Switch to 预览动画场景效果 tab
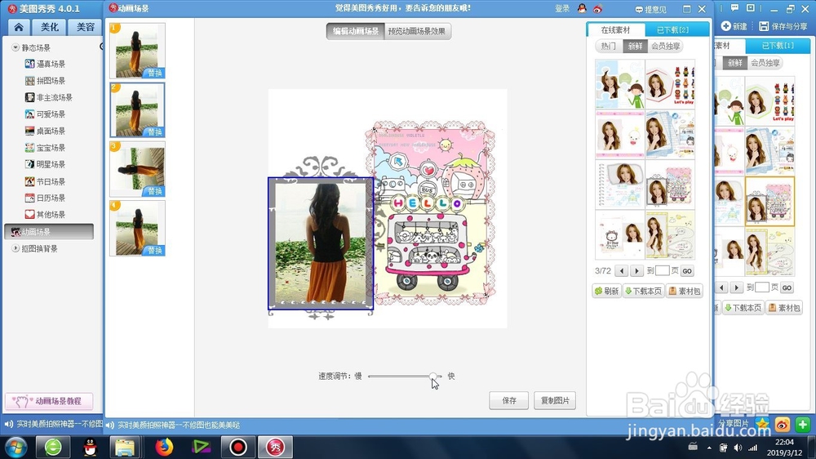This screenshot has width=816, height=459. (417, 31)
